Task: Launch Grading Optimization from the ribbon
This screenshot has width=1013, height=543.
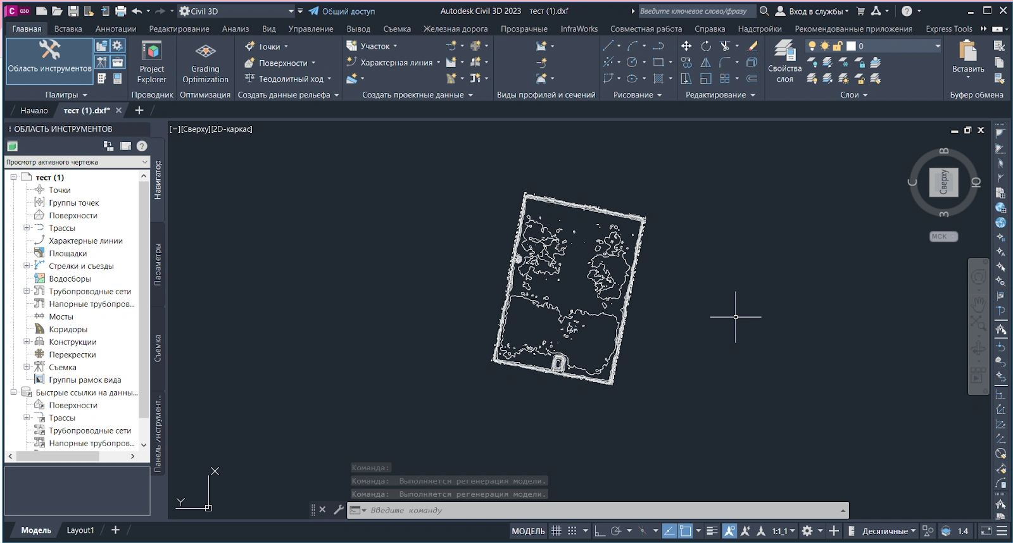Action: [205, 62]
